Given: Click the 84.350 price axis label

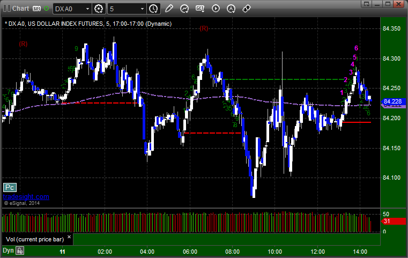Looking at the screenshot, I should [x=391, y=28].
